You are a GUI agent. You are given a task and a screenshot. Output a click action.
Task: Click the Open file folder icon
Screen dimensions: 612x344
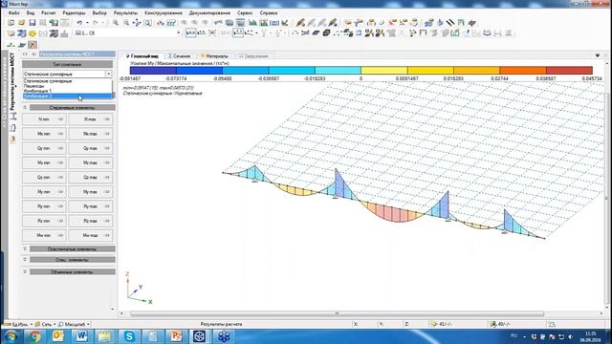[21, 23]
